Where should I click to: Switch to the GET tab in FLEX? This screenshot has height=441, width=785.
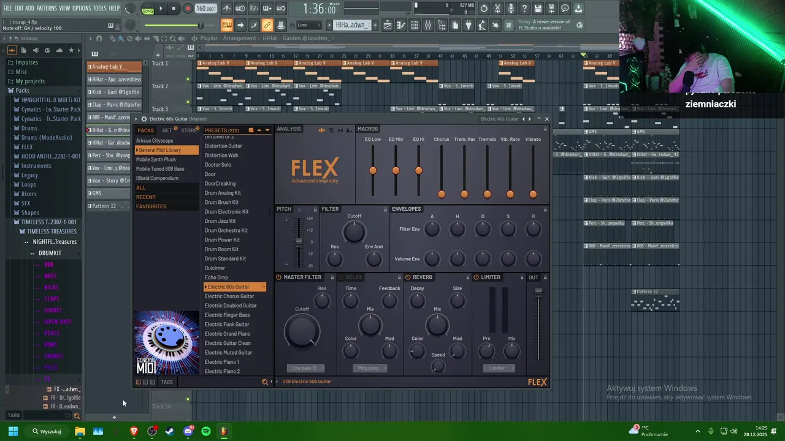(x=167, y=130)
